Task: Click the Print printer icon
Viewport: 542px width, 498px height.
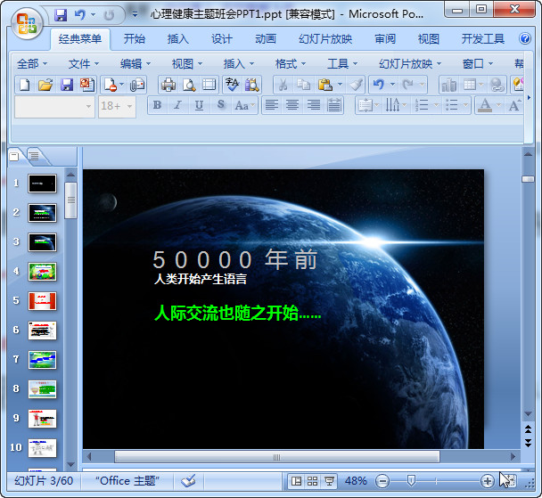Action: (168, 85)
